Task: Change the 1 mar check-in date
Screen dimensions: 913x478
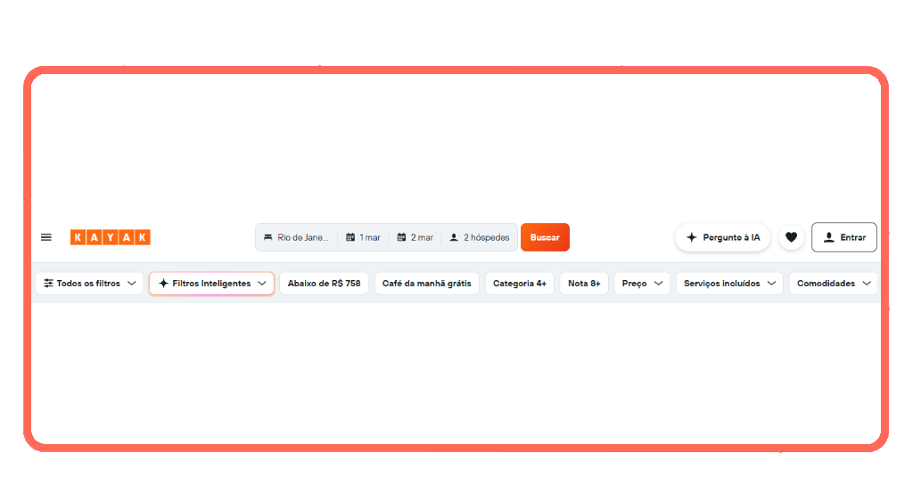Action: pos(364,237)
